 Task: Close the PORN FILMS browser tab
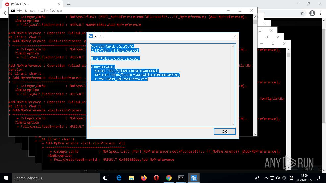point(59,4)
